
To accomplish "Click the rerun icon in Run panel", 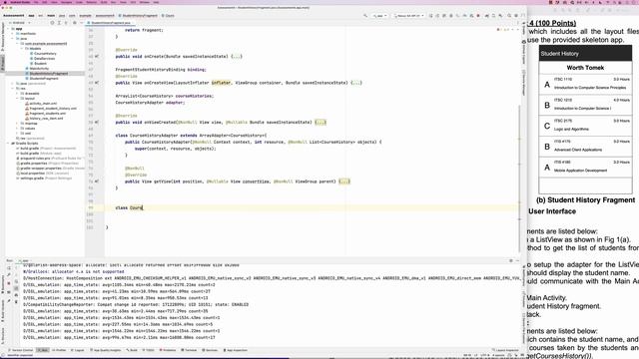I will (9, 268).
